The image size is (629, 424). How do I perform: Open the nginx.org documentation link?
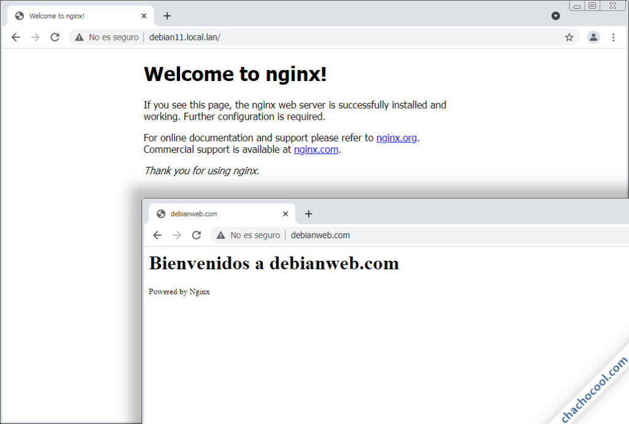point(396,137)
